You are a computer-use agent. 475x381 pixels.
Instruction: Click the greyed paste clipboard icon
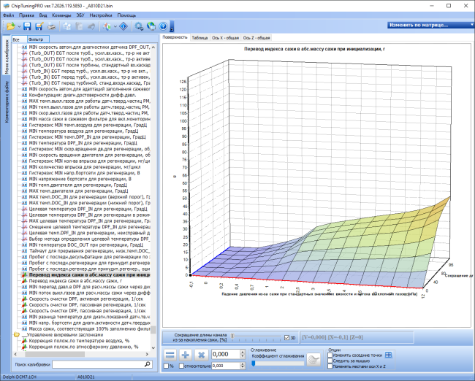point(79,26)
